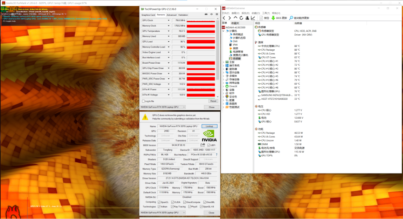
Task: Click Close in the GPU-Z sensors window
Action: tap(212, 107)
